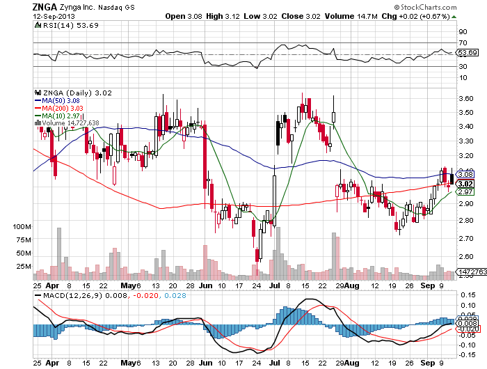This screenshot has height=369, width=487.
Task: Click Aug on the price chart date axis
Action: click(352, 285)
